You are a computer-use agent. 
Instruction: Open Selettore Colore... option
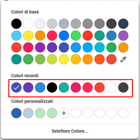(70, 131)
